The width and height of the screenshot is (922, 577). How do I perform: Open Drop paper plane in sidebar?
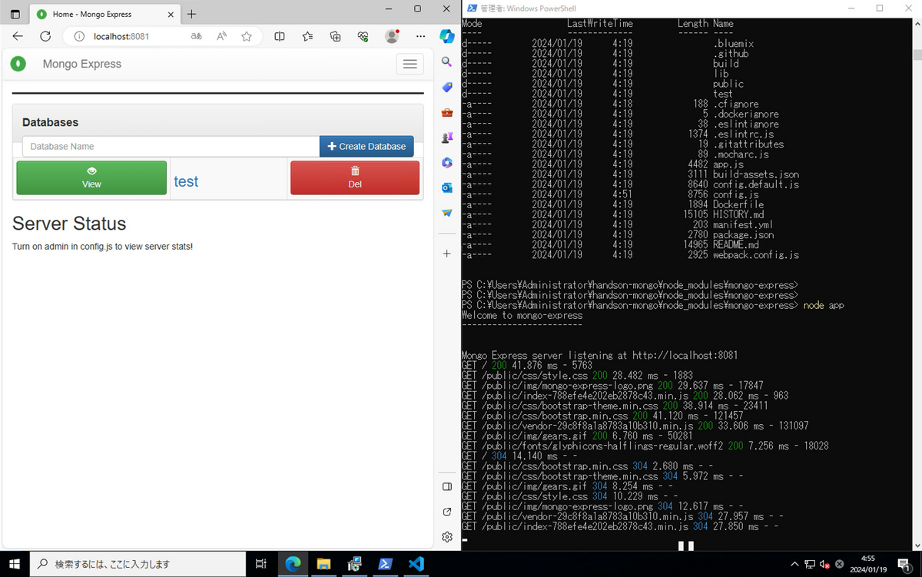click(447, 213)
